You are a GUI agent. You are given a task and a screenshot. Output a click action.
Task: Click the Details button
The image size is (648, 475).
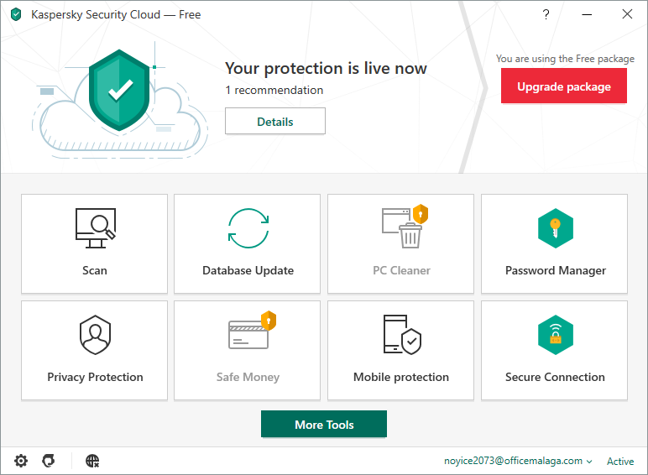[x=274, y=122]
